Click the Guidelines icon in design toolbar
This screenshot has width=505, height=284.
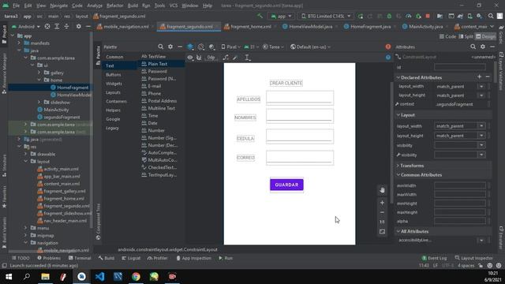tap(247, 58)
